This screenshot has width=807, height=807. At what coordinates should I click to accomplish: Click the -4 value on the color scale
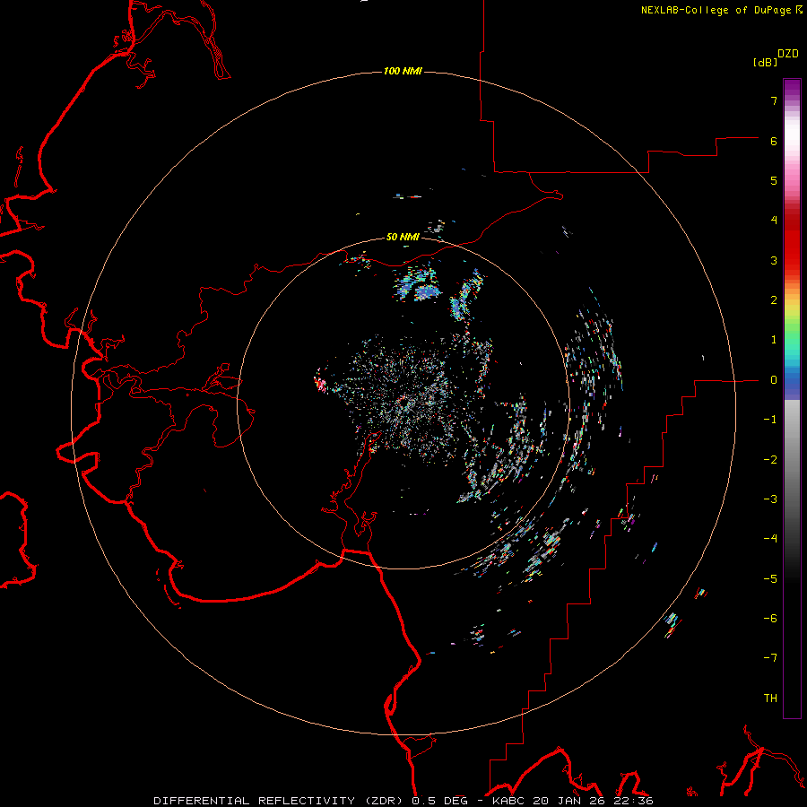click(770, 539)
